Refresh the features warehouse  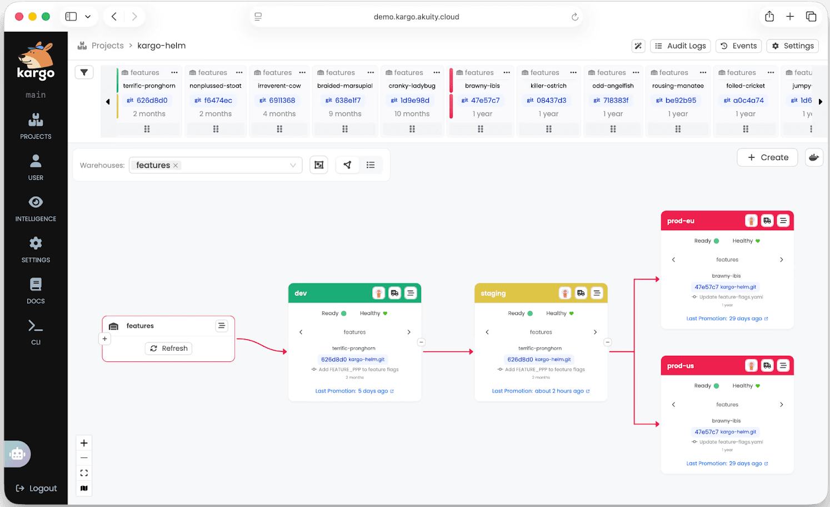click(169, 349)
